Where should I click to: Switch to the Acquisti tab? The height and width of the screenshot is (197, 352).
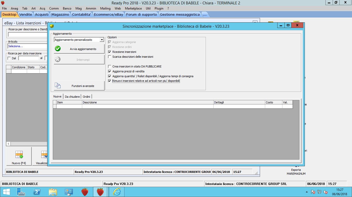click(x=42, y=14)
